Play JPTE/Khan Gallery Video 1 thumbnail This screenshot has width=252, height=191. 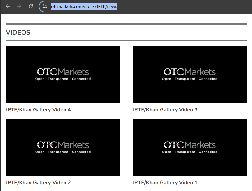pyautogui.click(x=189, y=147)
